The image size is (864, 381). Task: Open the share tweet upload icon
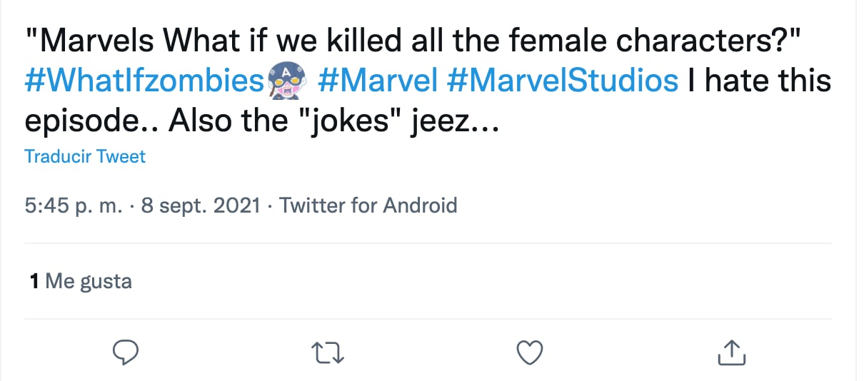(x=731, y=352)
